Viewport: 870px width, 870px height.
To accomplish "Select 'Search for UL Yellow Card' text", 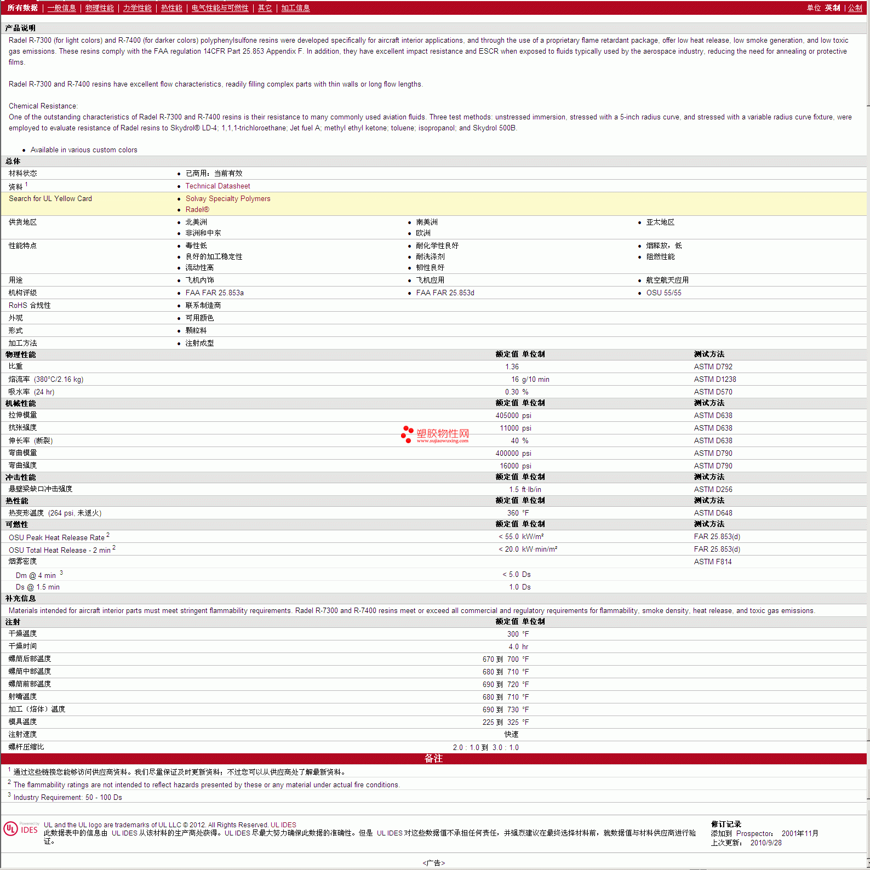I will click(x=50, y=199).
